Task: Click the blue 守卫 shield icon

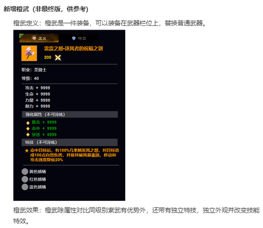Action: pos(74,38)
